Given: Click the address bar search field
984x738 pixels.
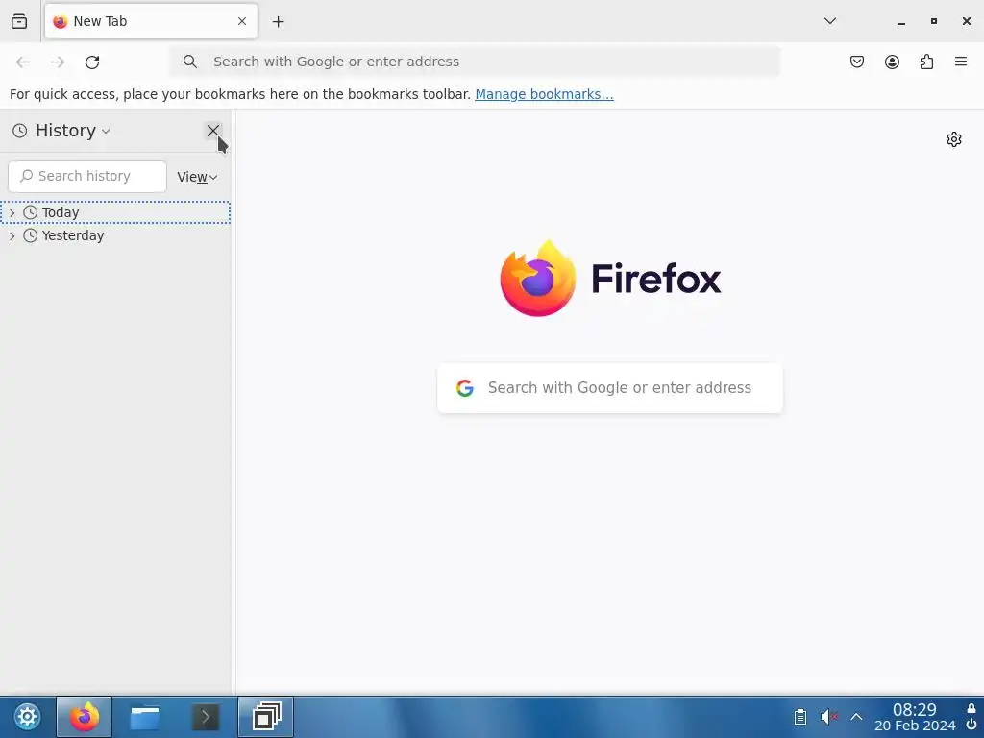Looking at the screenshot, I should point(475,61).
